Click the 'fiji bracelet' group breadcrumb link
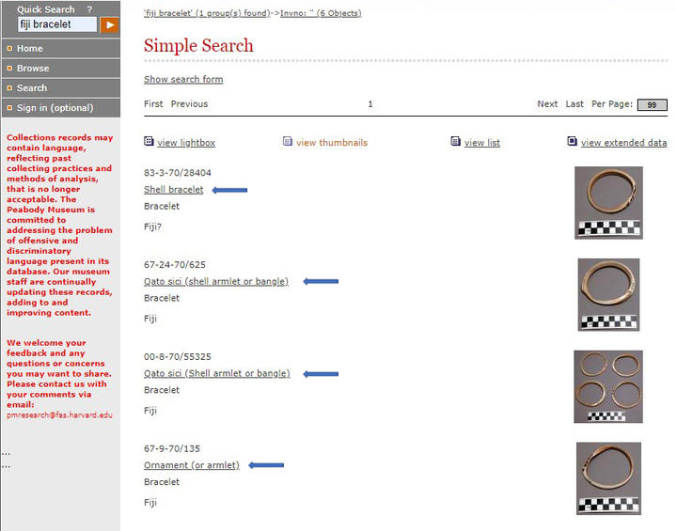 coord(207,13)
